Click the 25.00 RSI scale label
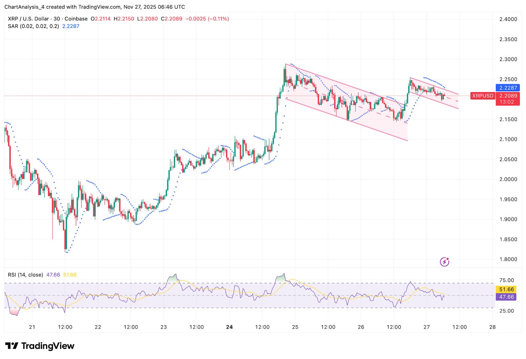The width and height of the screenshot is (526, 359). [506, 311]
